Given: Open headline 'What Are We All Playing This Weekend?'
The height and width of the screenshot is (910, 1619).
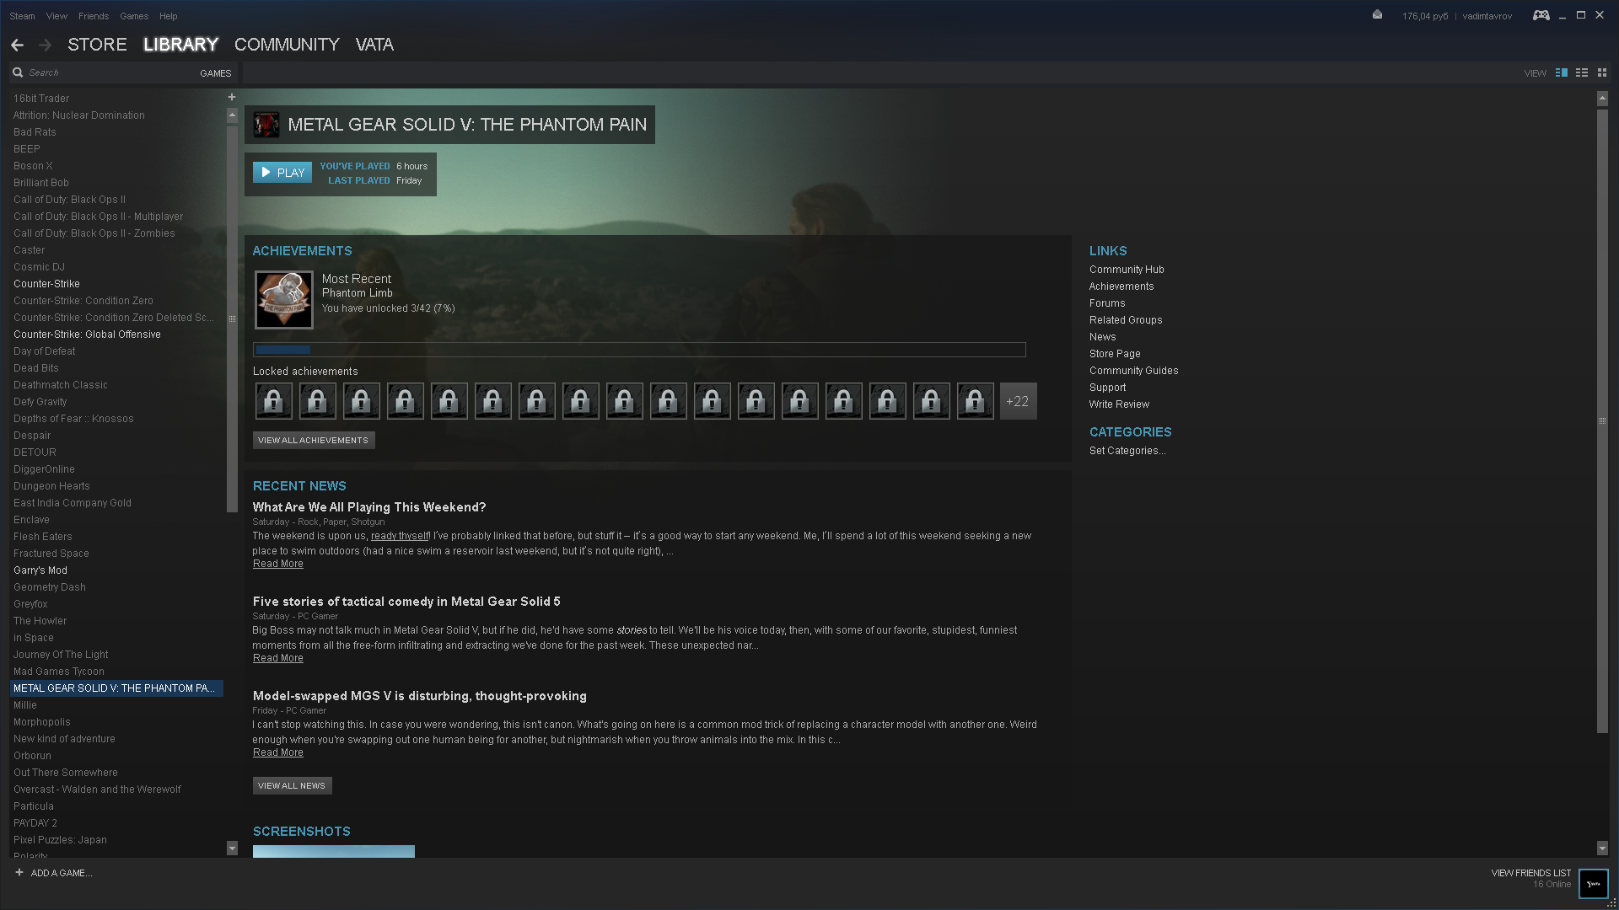Looking at the screenshot, I should click(369, 507).
